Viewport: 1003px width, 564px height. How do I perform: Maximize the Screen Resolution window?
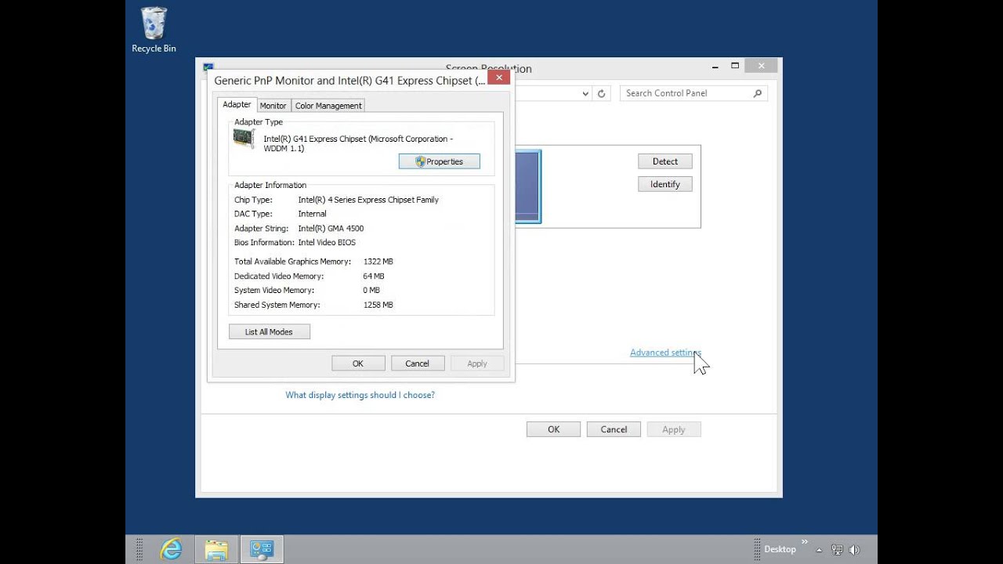(x=735, y=67)
